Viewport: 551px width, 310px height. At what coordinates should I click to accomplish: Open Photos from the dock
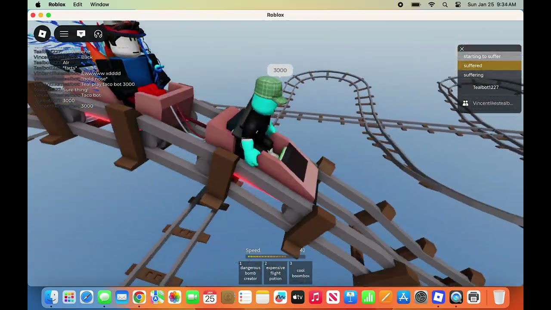[174, 297]
